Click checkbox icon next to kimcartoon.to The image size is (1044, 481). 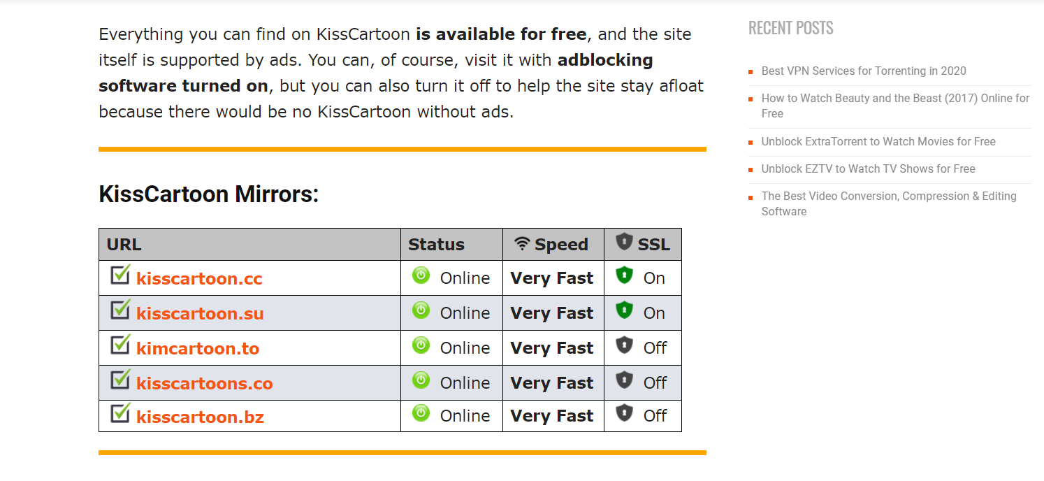(x=120, y=344)
